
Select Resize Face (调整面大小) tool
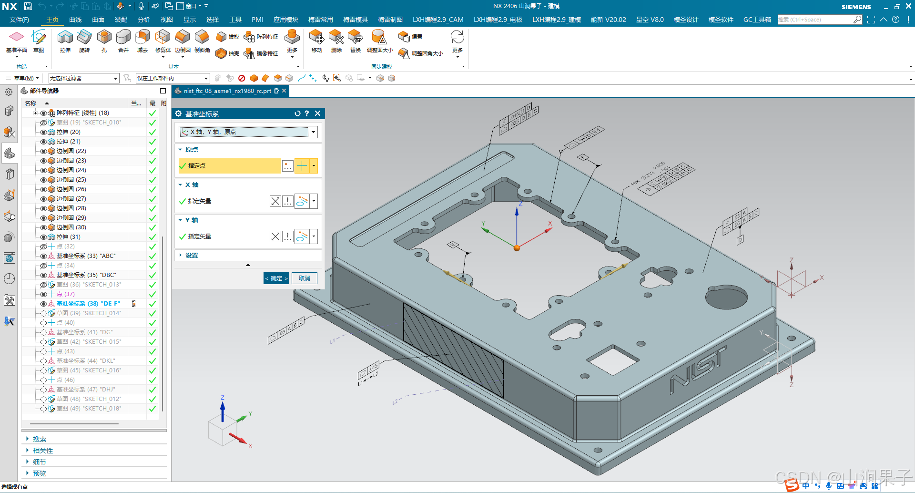pos(380,41)
